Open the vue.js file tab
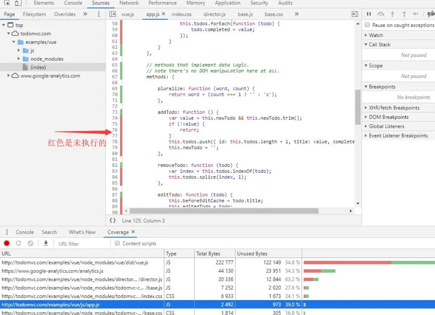 click(128, 14)
